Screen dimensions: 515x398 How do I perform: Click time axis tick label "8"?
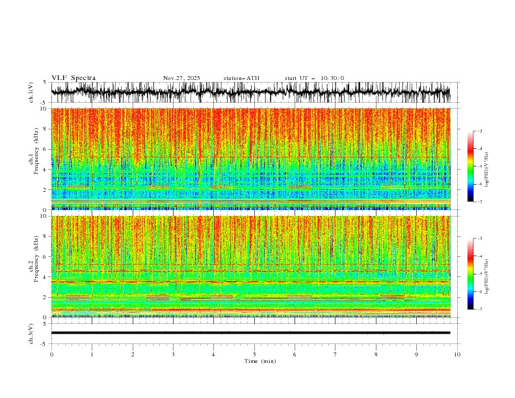pyautogui.click(x=376, y=354)
